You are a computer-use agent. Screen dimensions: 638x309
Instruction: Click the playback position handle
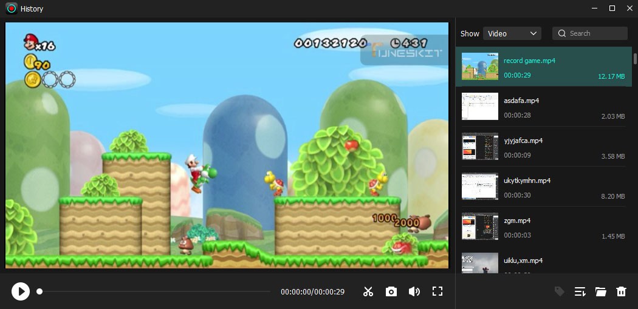(x=39, y=291)
